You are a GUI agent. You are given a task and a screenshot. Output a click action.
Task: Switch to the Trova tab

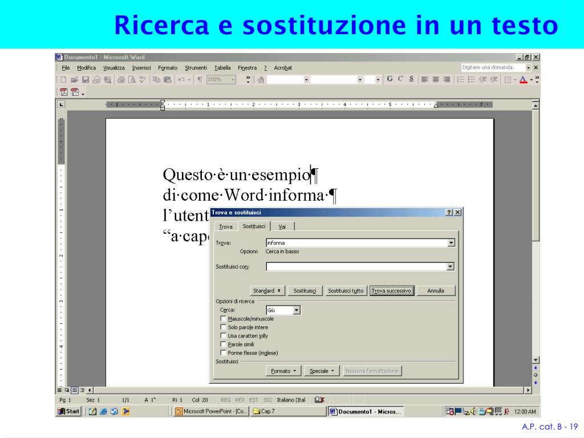click(x=226, y=226)
